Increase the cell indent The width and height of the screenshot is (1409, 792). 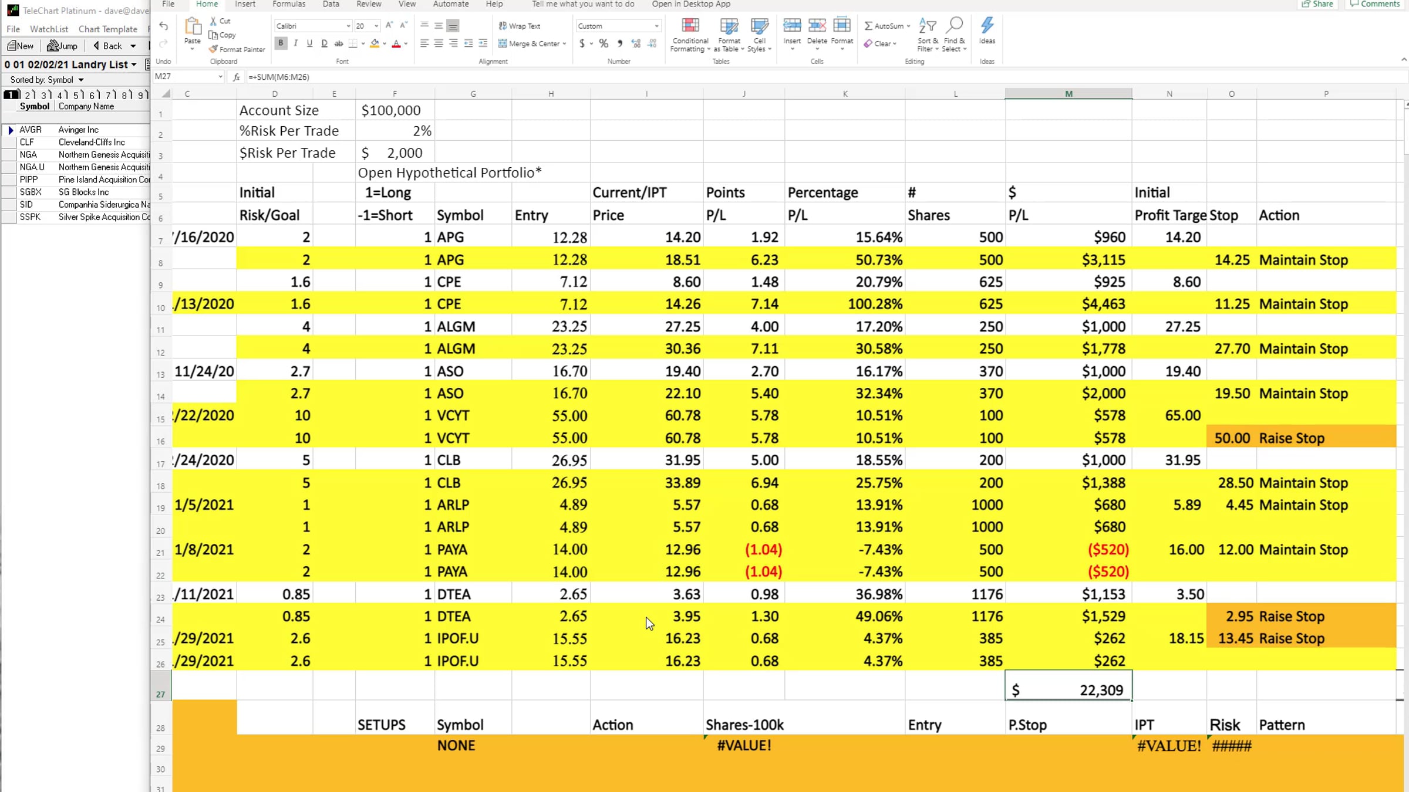pos(483,43)
